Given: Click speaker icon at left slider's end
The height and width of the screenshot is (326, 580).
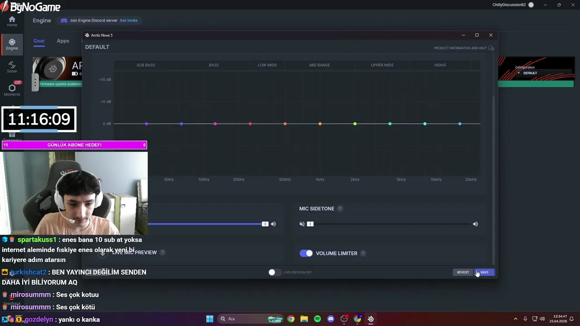Looking at the screenshot, I should [273, 224].
